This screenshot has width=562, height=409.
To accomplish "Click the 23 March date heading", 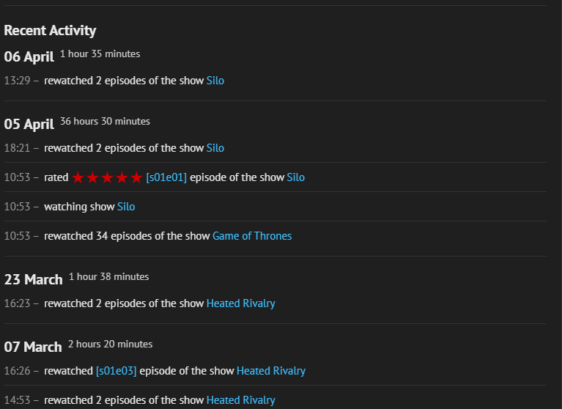I will point(34,280).
